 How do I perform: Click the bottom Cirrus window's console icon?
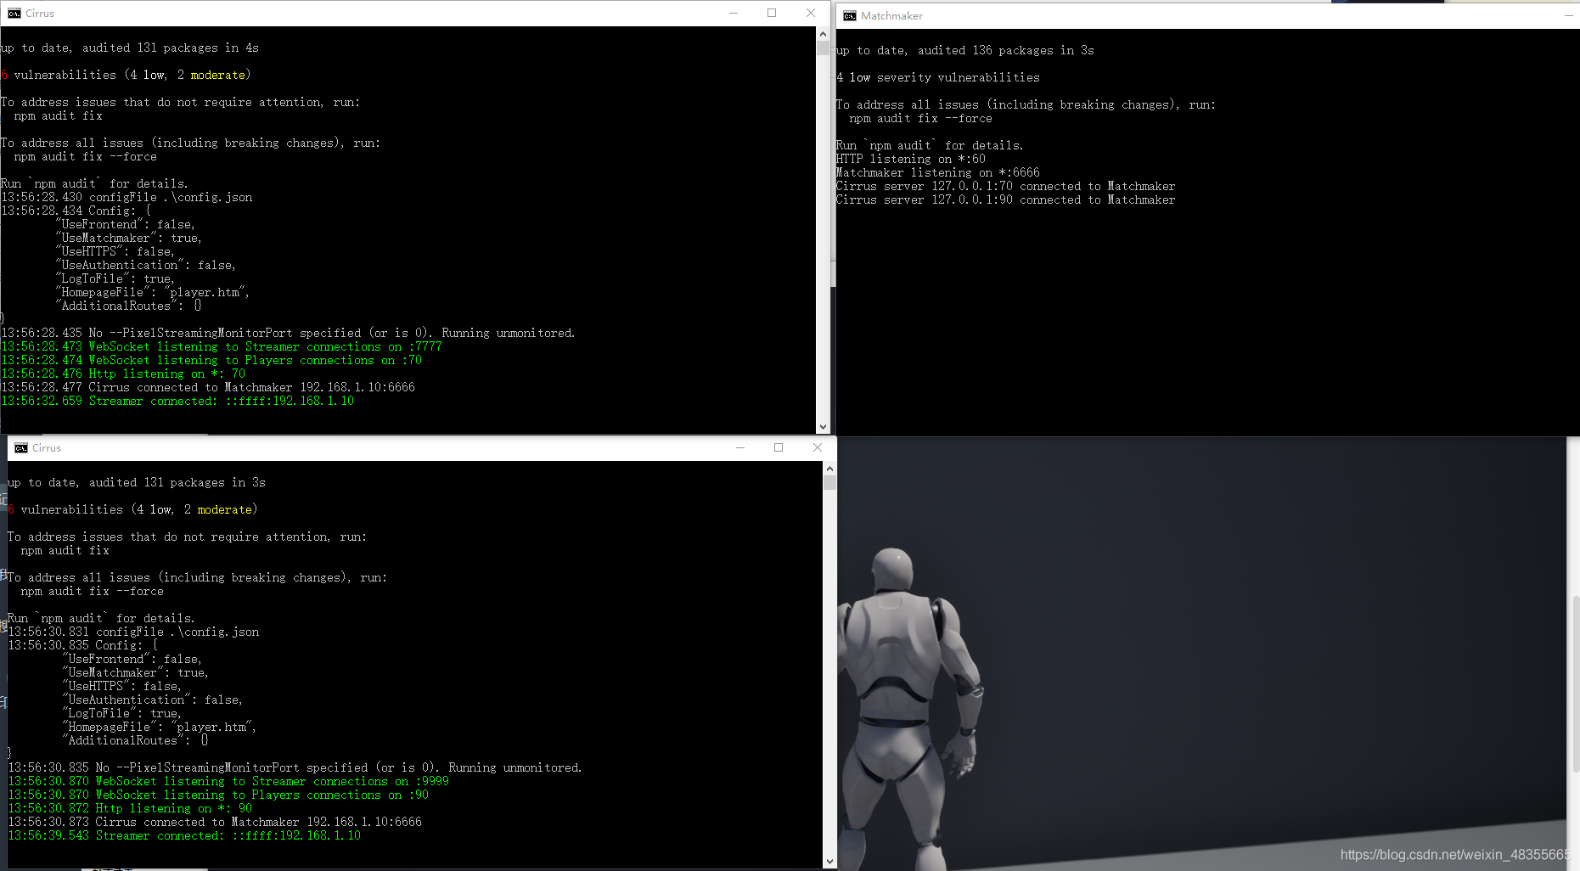[21, 447]
